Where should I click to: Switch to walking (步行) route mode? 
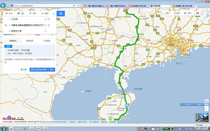coord(33,13)
